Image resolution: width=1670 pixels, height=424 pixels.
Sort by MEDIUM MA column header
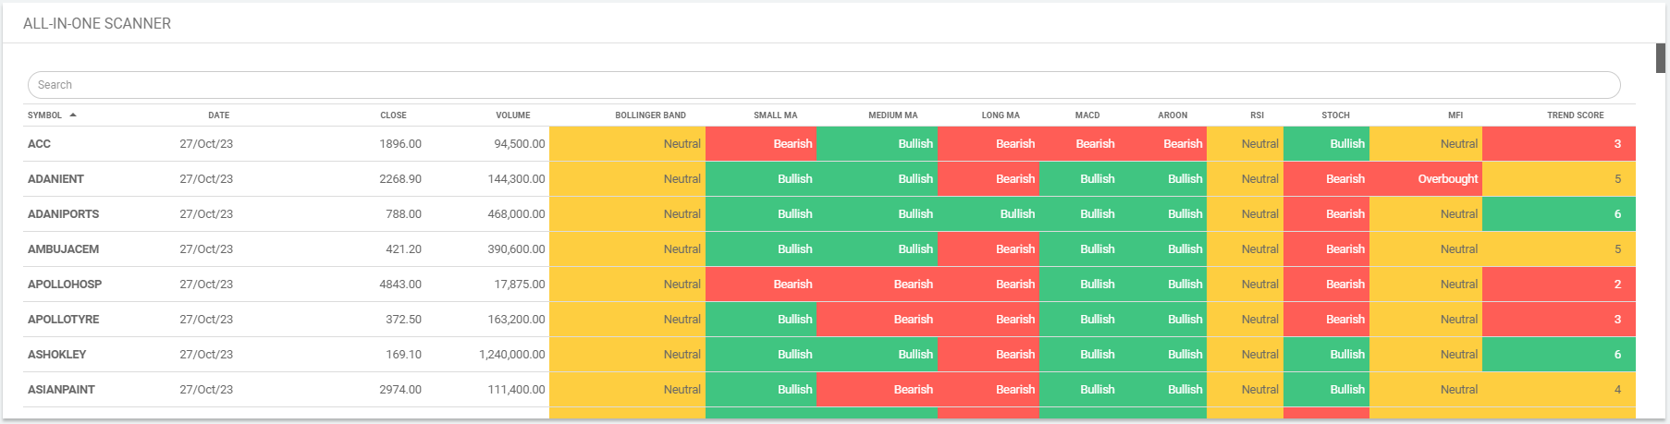(893, 115)
